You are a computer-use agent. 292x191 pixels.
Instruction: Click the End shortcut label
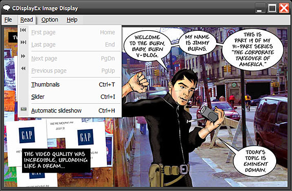pyautogui.click(x=110, y=45)
